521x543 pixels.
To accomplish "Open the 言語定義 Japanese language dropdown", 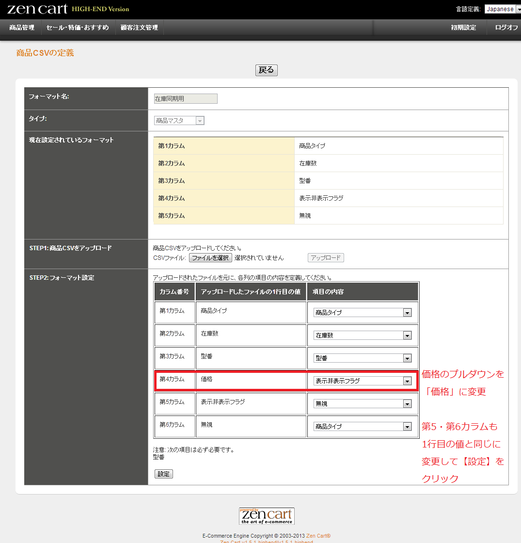I will click(x=502, y=9).
